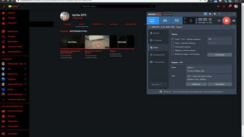Click Bandicut promo message at bottom
This screenshot has height=137, width=244.
pos(191,92)
